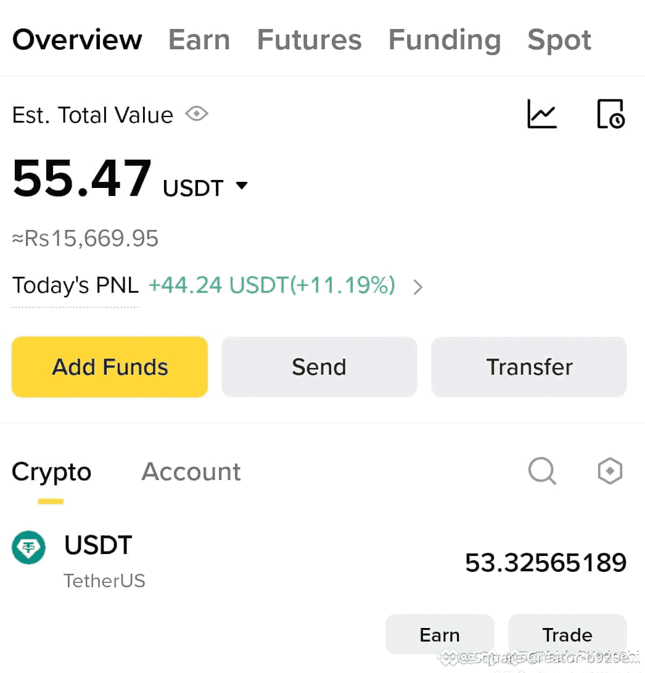Screen dimensions: 645x673
Task: Click the Send button
Action: pos(319,367)
